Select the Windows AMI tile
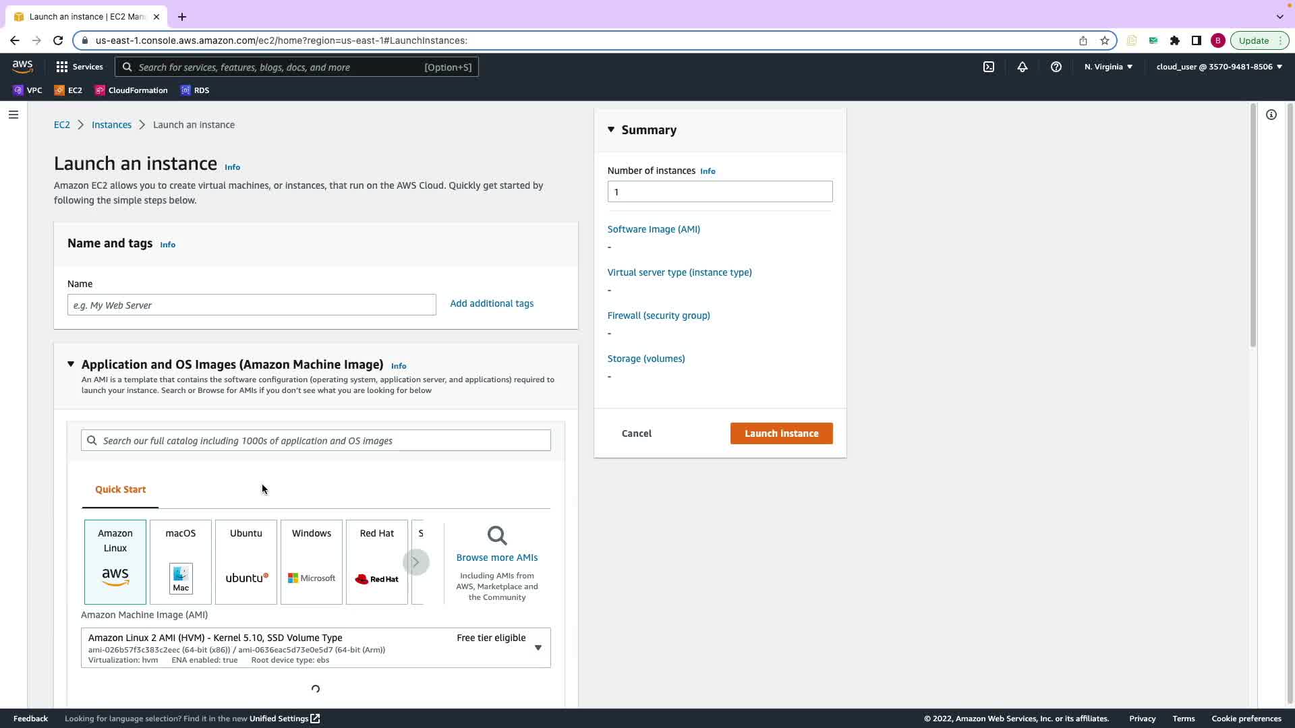The width and height of the screenshot is (1295, 728). click(312, 562)
